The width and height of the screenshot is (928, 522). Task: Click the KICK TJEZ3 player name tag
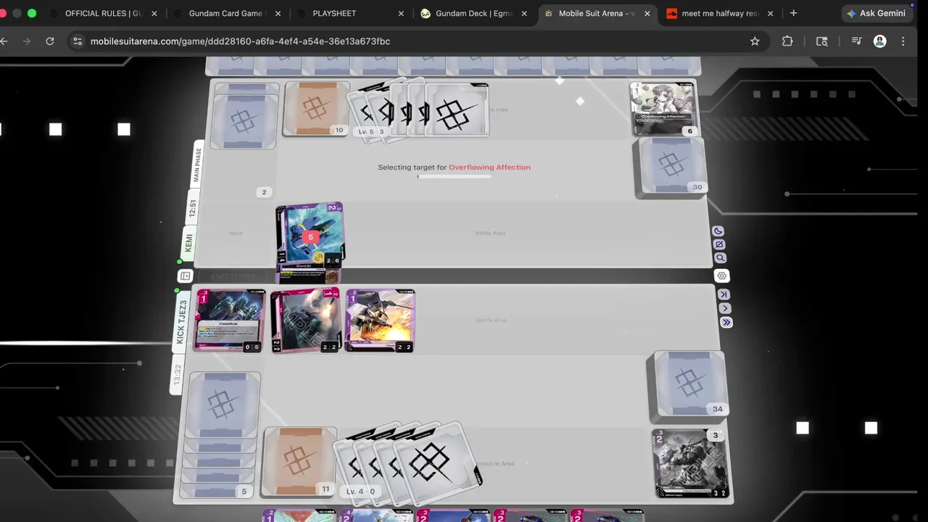pyautogui.click(x=181, y=321)
